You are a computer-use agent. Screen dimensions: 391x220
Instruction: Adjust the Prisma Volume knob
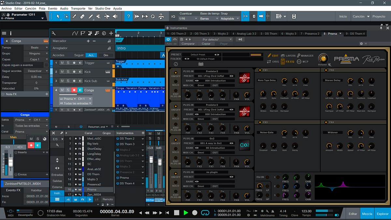(323, 59)
